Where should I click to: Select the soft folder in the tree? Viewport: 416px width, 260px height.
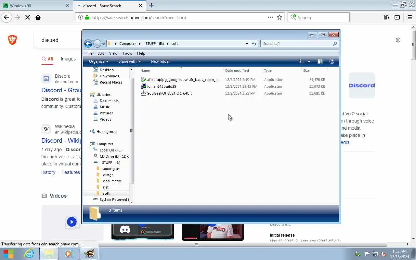coord(106,193)
